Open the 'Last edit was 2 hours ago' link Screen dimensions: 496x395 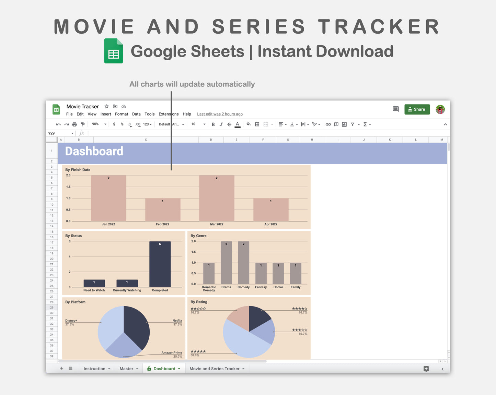click(220, 114)
